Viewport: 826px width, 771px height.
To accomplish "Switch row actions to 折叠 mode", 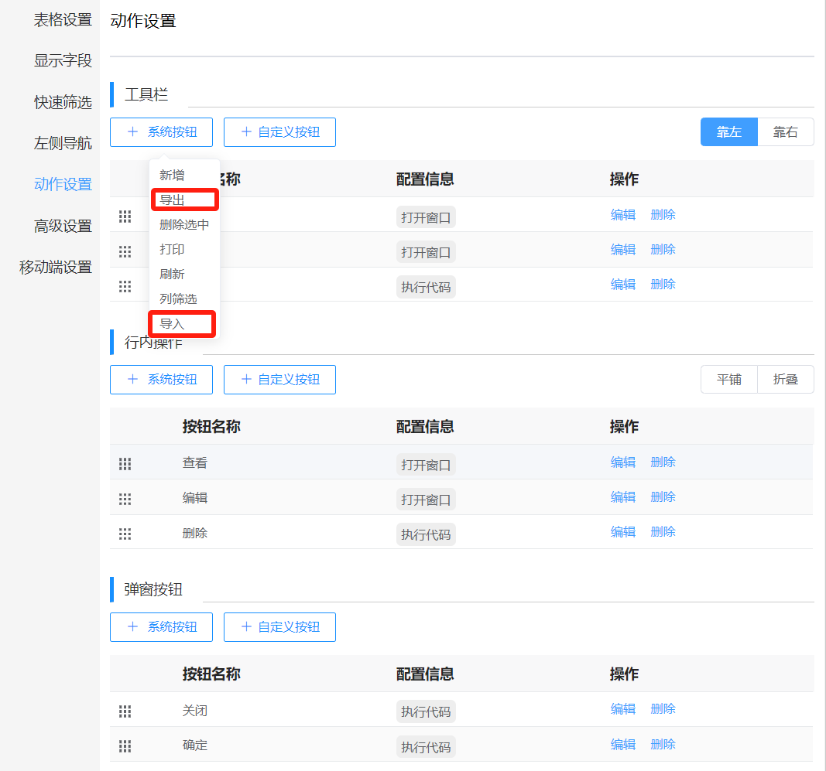I will tap(785, 380).
